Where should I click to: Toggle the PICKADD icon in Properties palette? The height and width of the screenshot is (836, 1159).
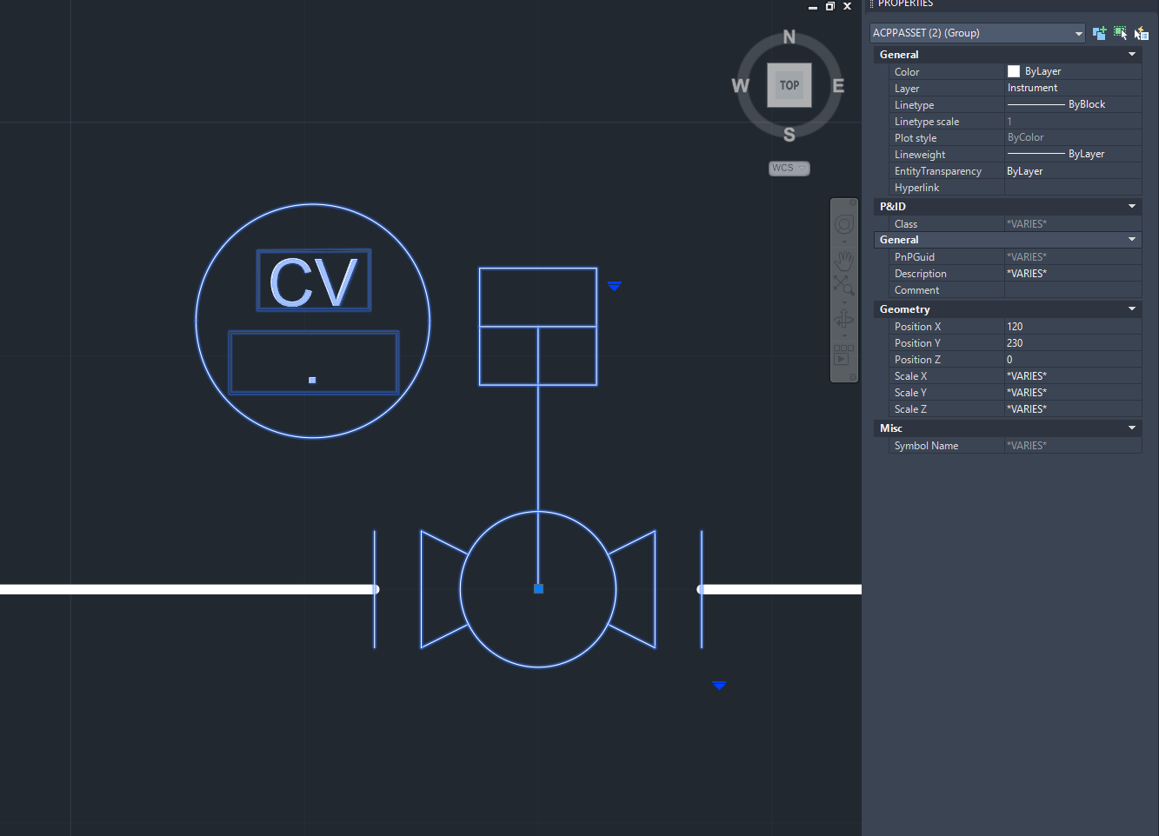(1099, 32)
